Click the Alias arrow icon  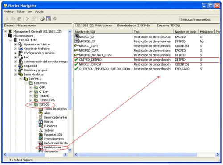coord(41,113)
